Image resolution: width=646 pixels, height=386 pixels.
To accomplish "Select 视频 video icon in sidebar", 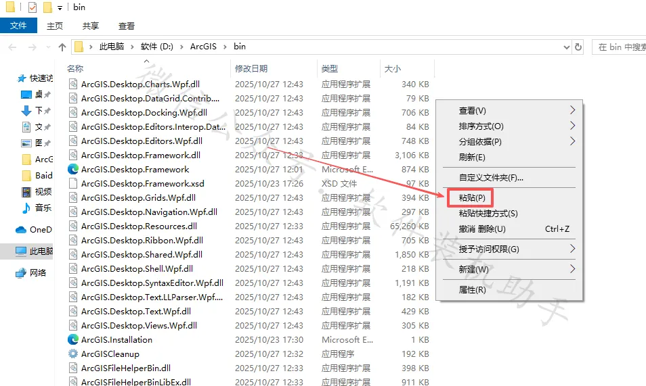I will 26,192.
